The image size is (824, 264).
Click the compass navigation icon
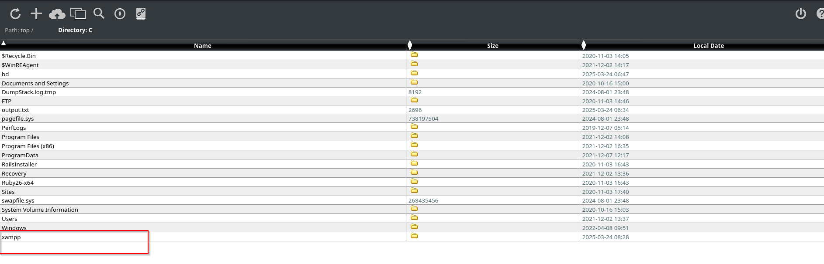point(120,14)
